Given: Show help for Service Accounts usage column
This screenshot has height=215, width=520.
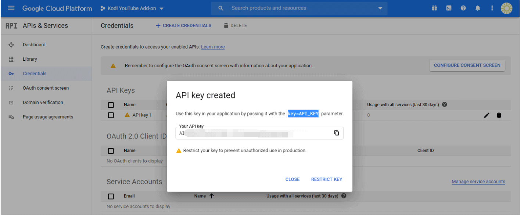Looking at the screenshot, I should [x=344, y=196].
